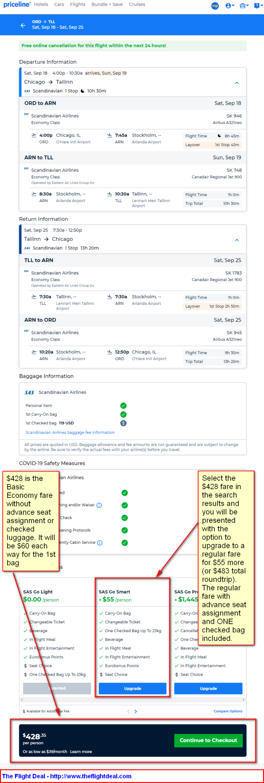The width and height of the screenshot is (264, 783).
Task: Click next arrow in fare options carousel
Action: coord(136,711)
